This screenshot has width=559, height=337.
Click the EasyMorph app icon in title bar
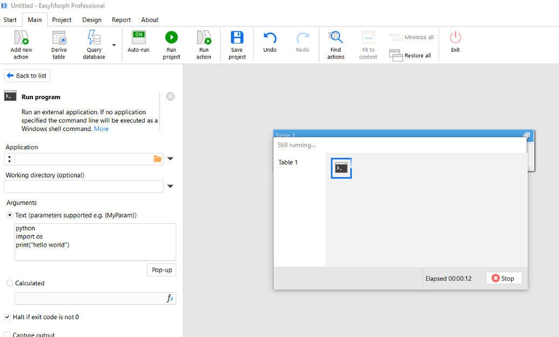pos(4,6)
